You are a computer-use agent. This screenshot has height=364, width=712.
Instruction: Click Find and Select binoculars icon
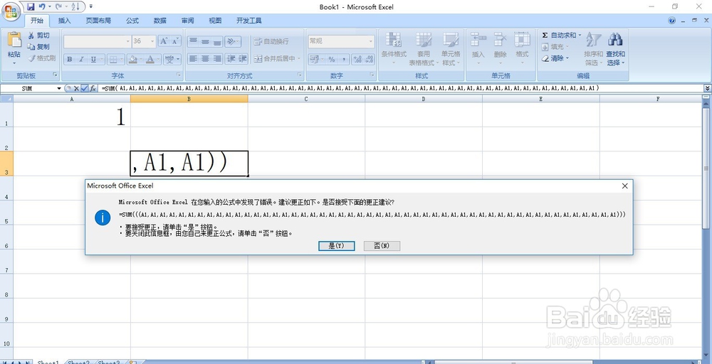[615, 39]
